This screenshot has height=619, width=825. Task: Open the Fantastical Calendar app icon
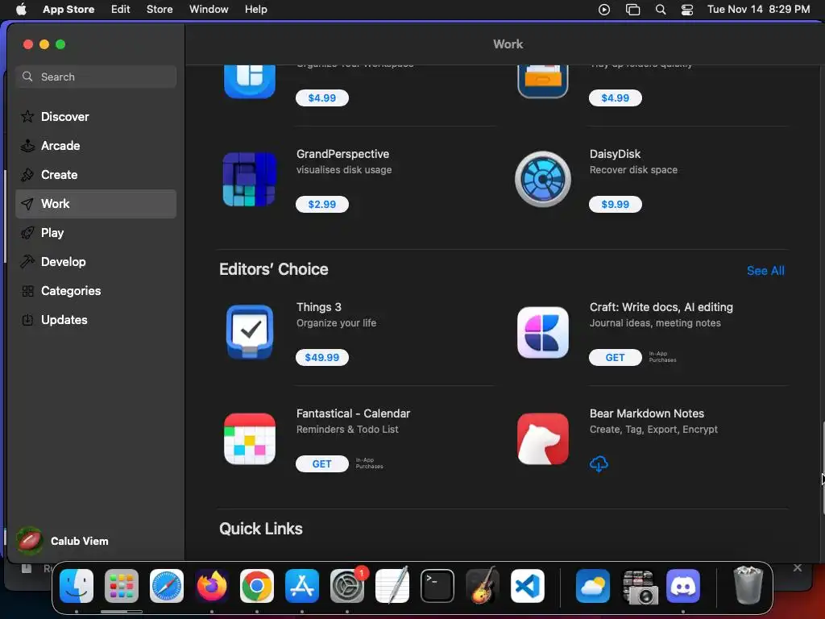tap(250, 438)
